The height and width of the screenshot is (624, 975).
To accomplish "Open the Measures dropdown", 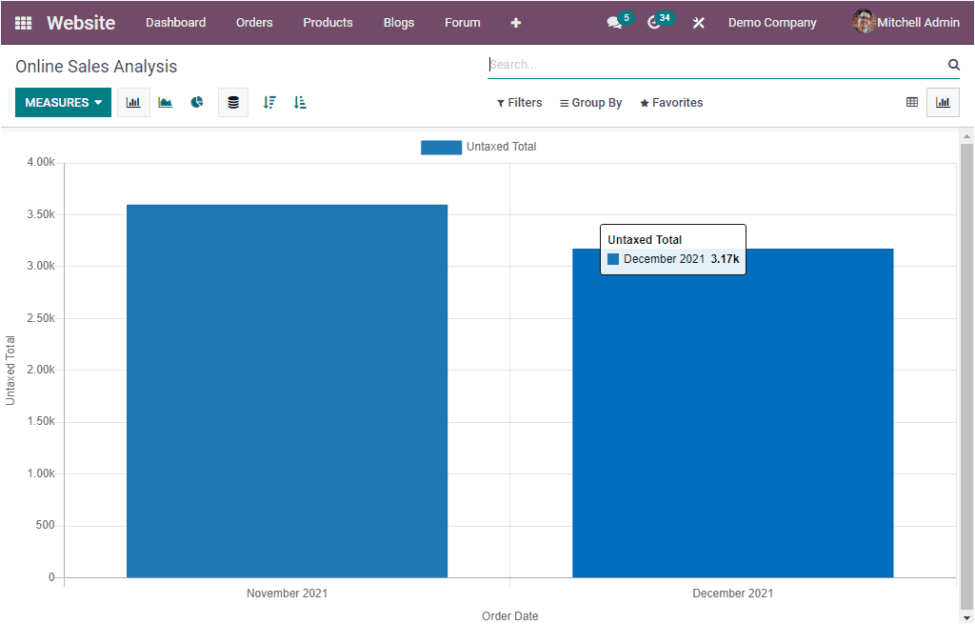I will pyautogui.click(x=63, y=101).
